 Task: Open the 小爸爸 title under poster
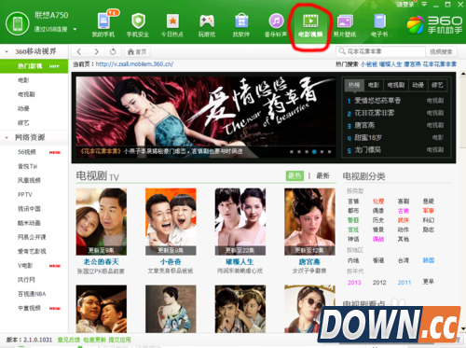coord(171,261)
